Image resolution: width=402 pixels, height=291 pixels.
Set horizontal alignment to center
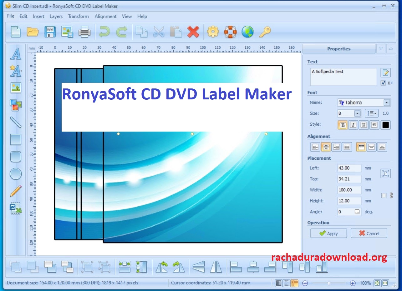(x=326, y=147)
